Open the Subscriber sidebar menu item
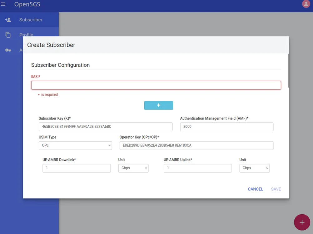 29,20
